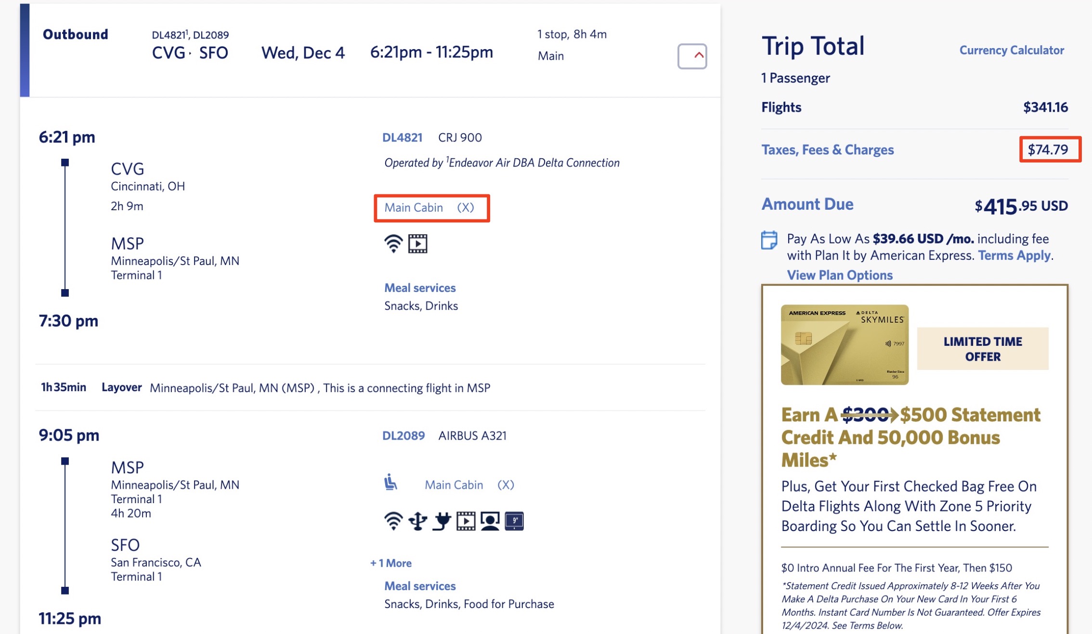Image resolution: width=1092 pixels, height=634 pixels.
Task: Open View Plan Options
Action: (x=840, y=275)
